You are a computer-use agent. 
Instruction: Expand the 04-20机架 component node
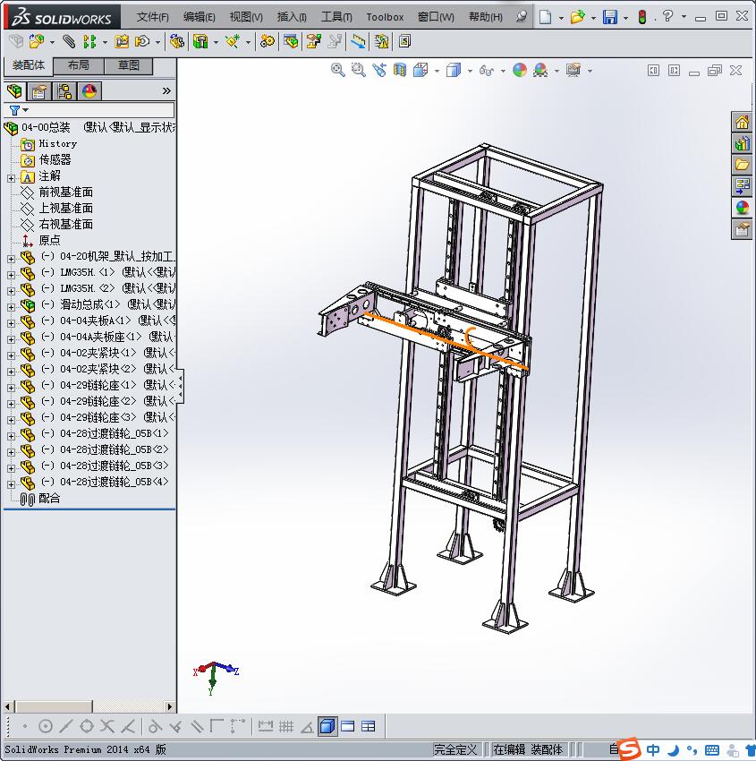11,259
